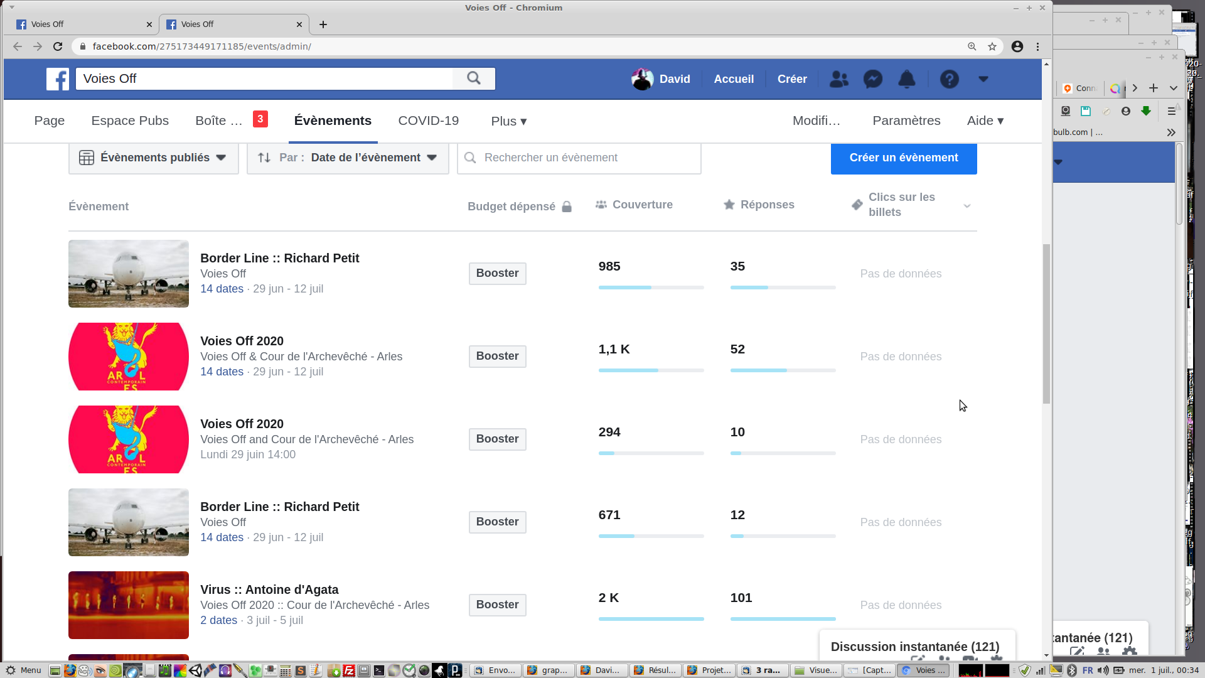
Task: Open the Messenger icon
Action: coord(873,79)
